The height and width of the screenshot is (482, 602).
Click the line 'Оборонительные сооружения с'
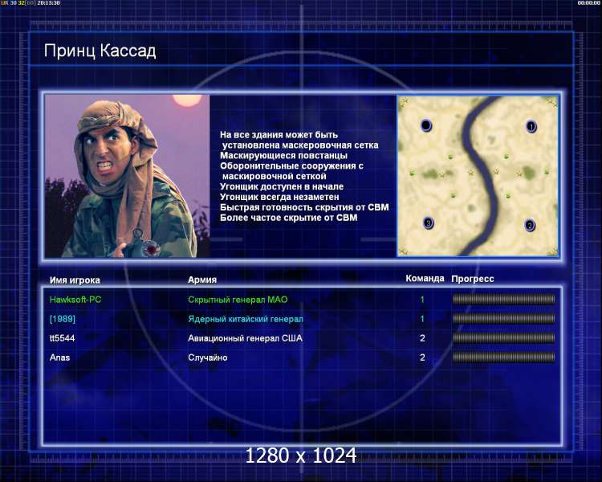291,166
